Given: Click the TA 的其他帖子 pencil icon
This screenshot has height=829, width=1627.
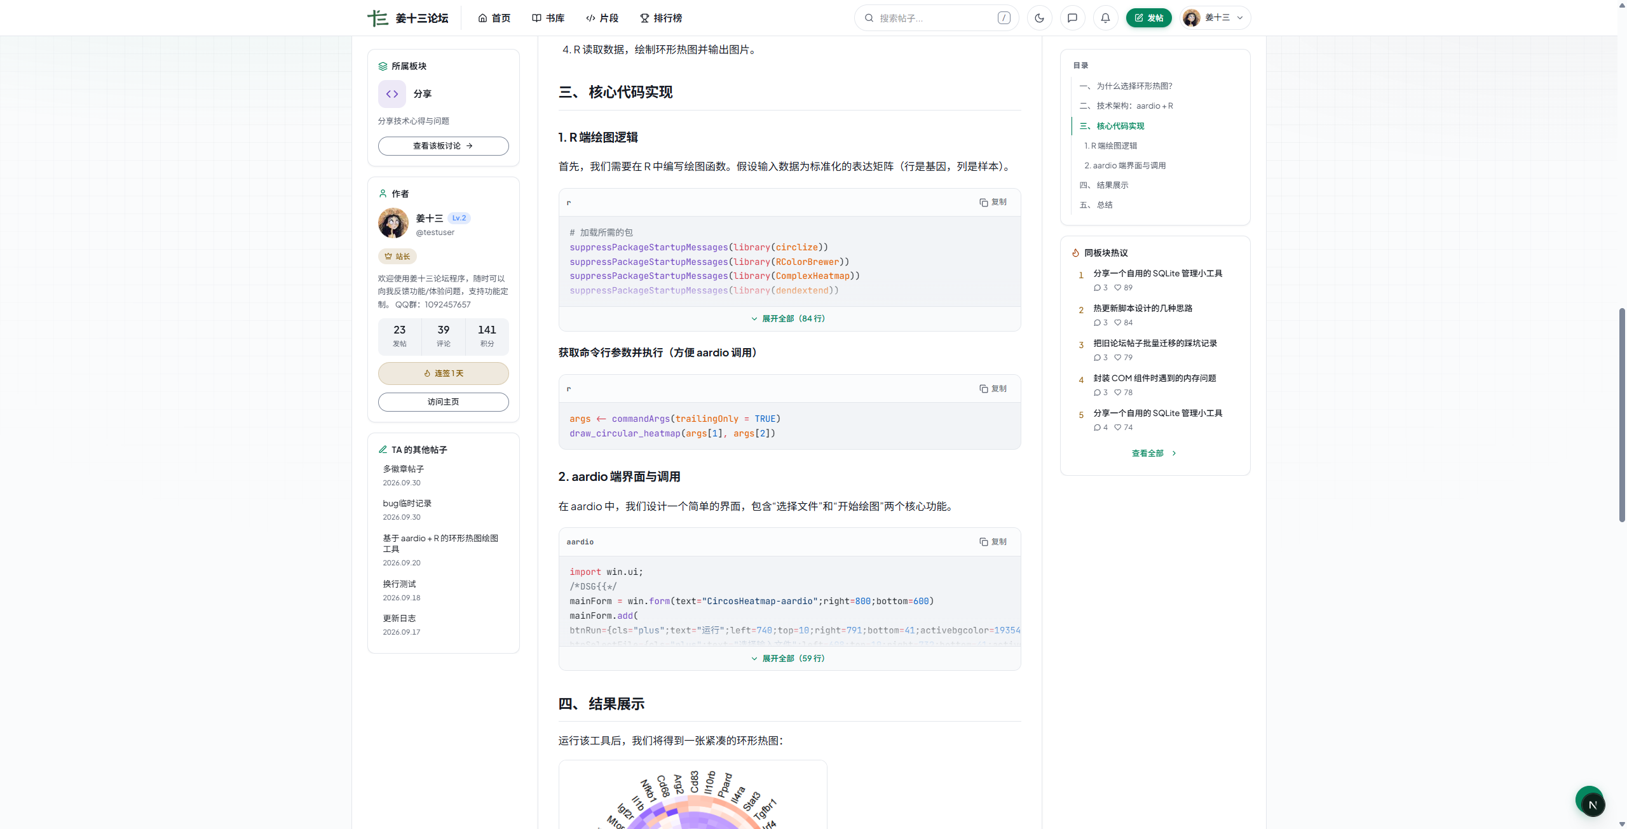Looking at the screenshot, I should pos(383,450).
